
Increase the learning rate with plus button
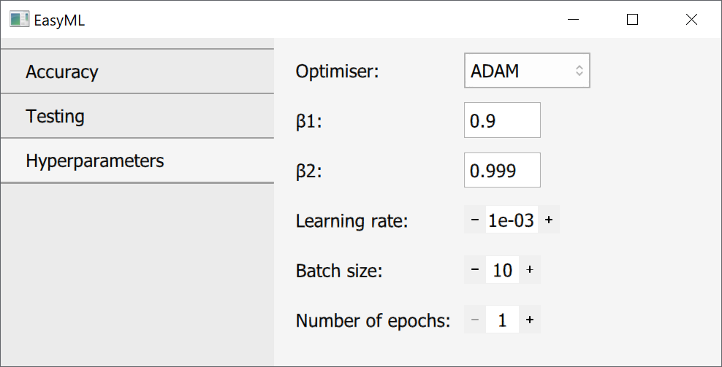(549, 220)
